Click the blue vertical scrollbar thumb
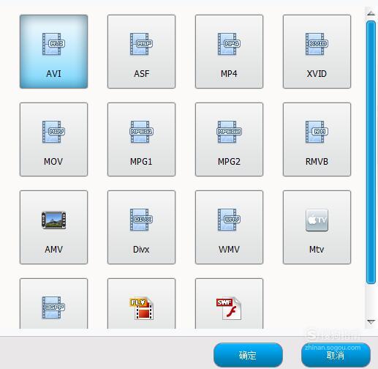378x369 pixels. pyautogui.click(x=371, y=152)
